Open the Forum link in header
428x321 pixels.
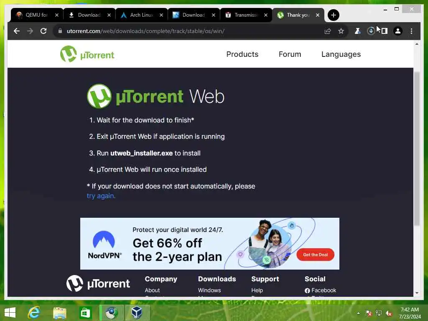pyautogui.click(x=290, y=54)
